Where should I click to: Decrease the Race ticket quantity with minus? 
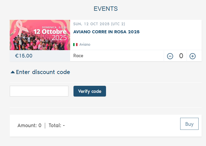click(170, 56)
